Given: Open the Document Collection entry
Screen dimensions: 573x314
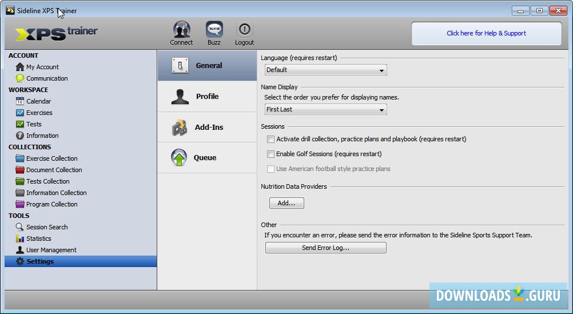Looking at the screenshot, I should 54,170.
